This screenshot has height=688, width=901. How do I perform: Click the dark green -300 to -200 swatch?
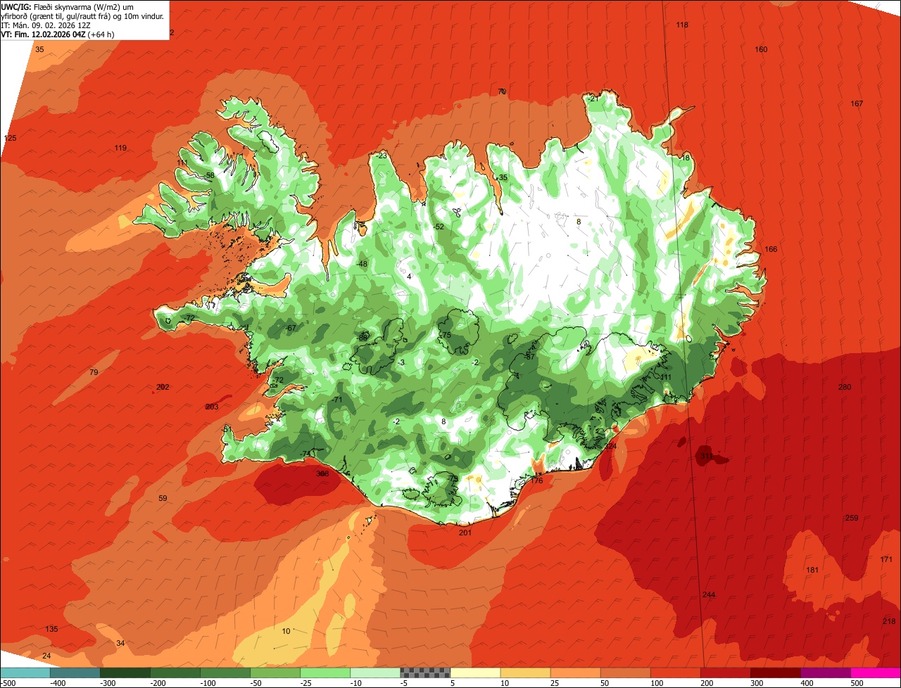125,673
